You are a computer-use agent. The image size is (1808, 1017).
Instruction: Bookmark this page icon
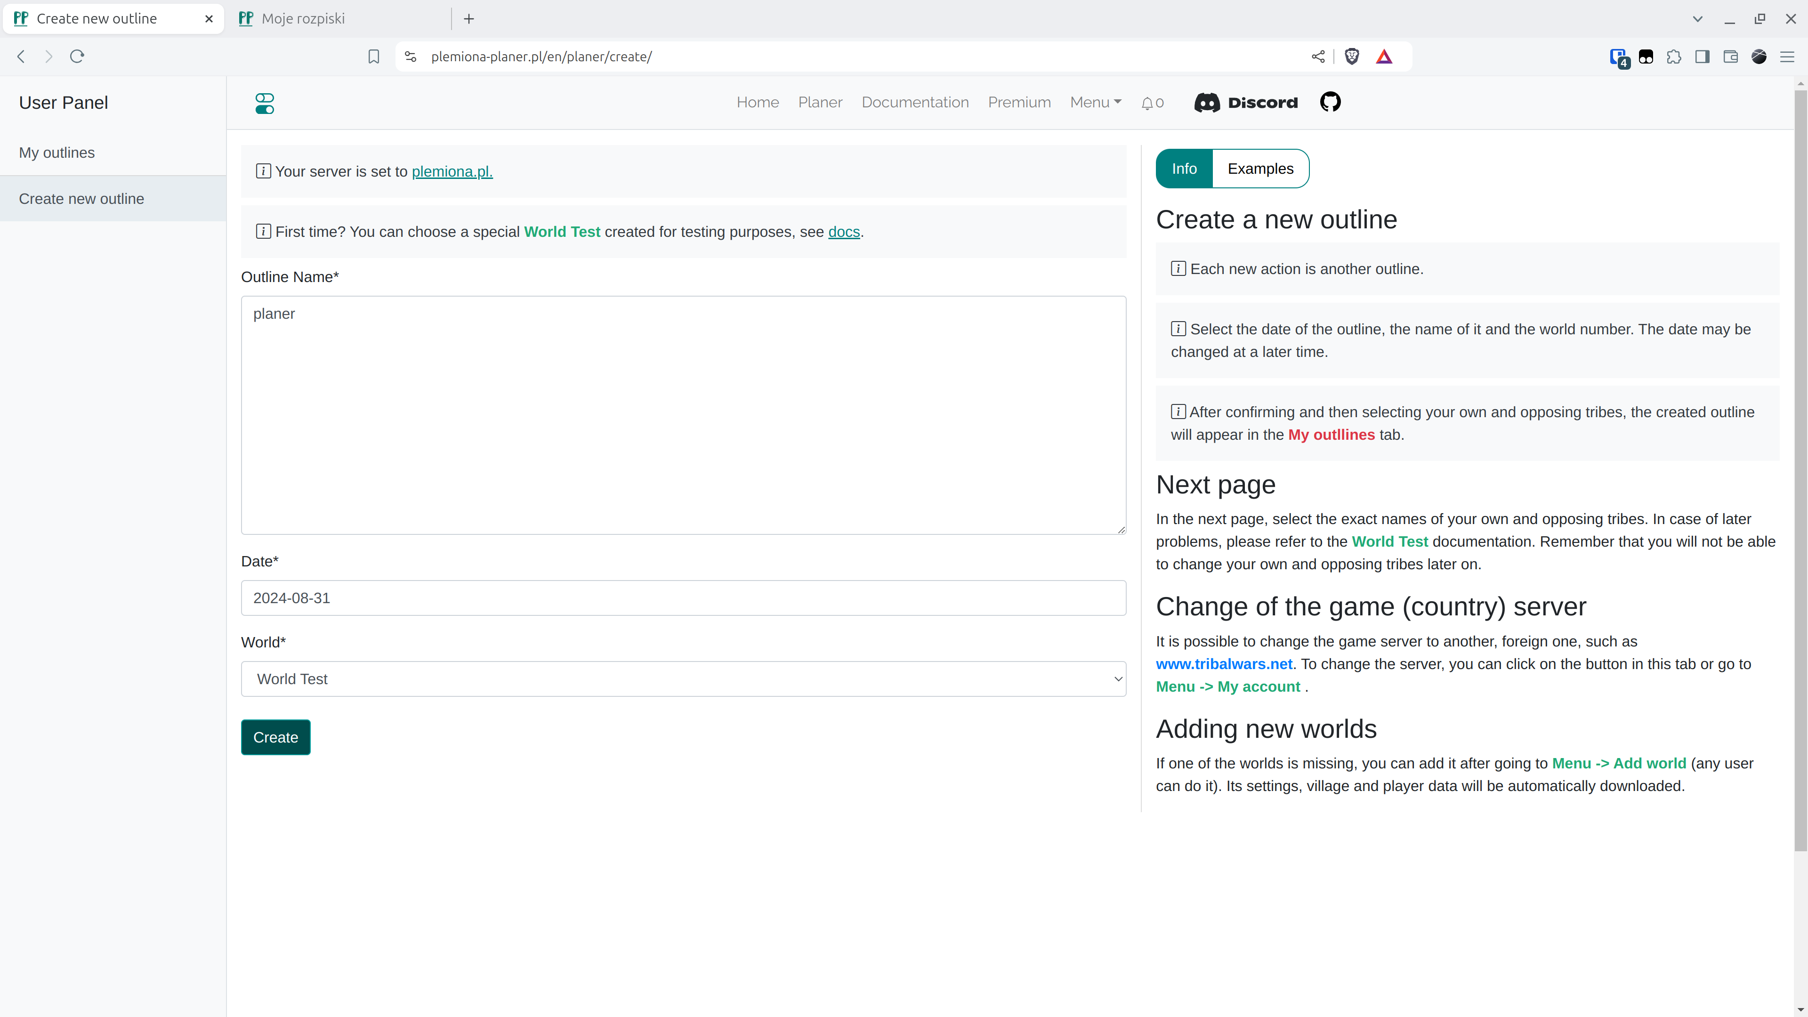[373, 57]
